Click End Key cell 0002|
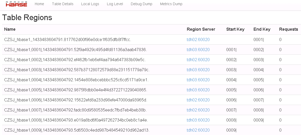This screenshot has width=301, height=137. click(259, 50)
